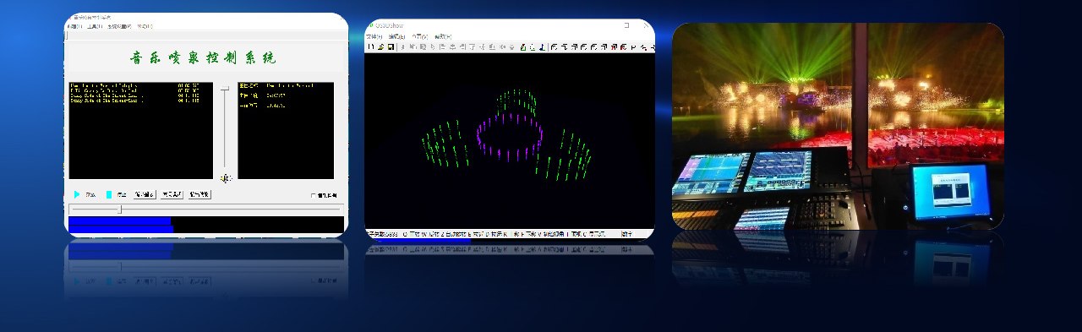Screen dimensions: 1082x332
Task: Click the New file icon in QS3DShow toolbar
Action: (x=370, y=47)
